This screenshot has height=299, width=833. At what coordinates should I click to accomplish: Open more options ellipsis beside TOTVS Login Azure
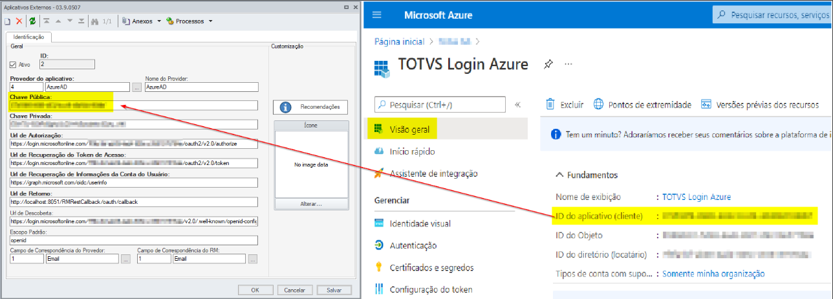point(568,64)
